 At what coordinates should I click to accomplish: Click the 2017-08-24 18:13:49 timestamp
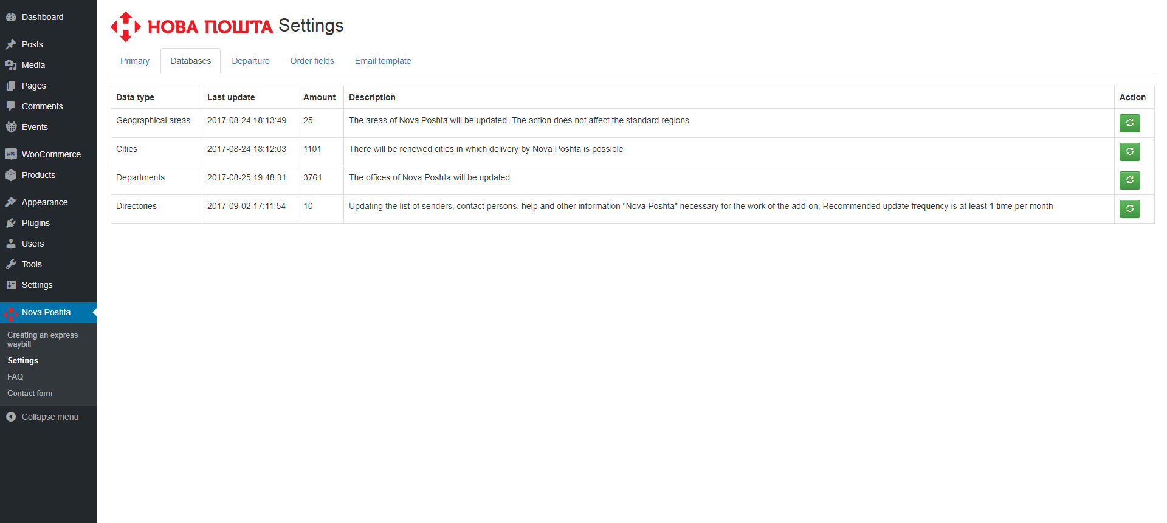[x=247, y=120]
